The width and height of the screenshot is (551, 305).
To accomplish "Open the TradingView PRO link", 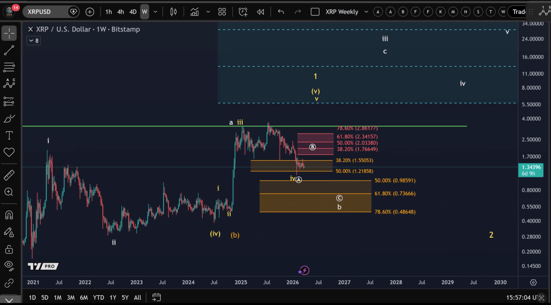I will coord(43,266).
